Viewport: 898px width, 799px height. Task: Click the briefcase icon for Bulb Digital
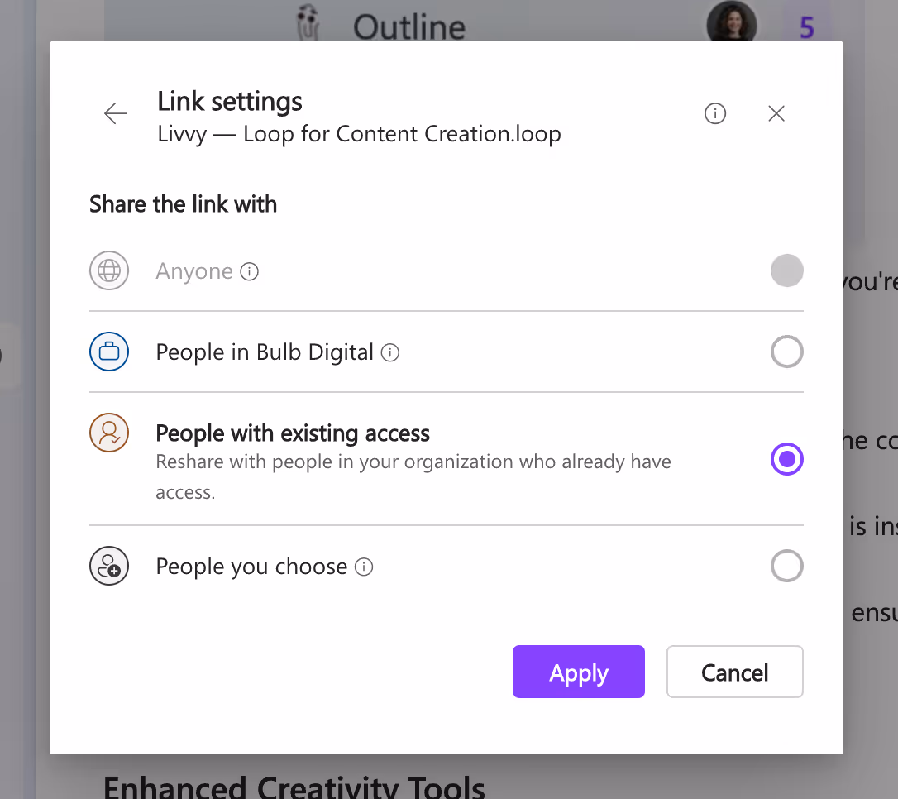coord(109,352)
